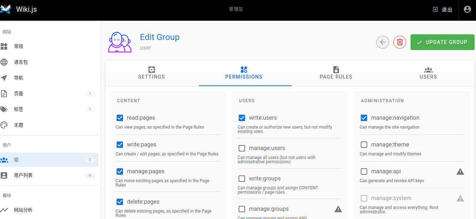Click the warning triangle beside manage:api
The image size is (476, 219).
460,171
